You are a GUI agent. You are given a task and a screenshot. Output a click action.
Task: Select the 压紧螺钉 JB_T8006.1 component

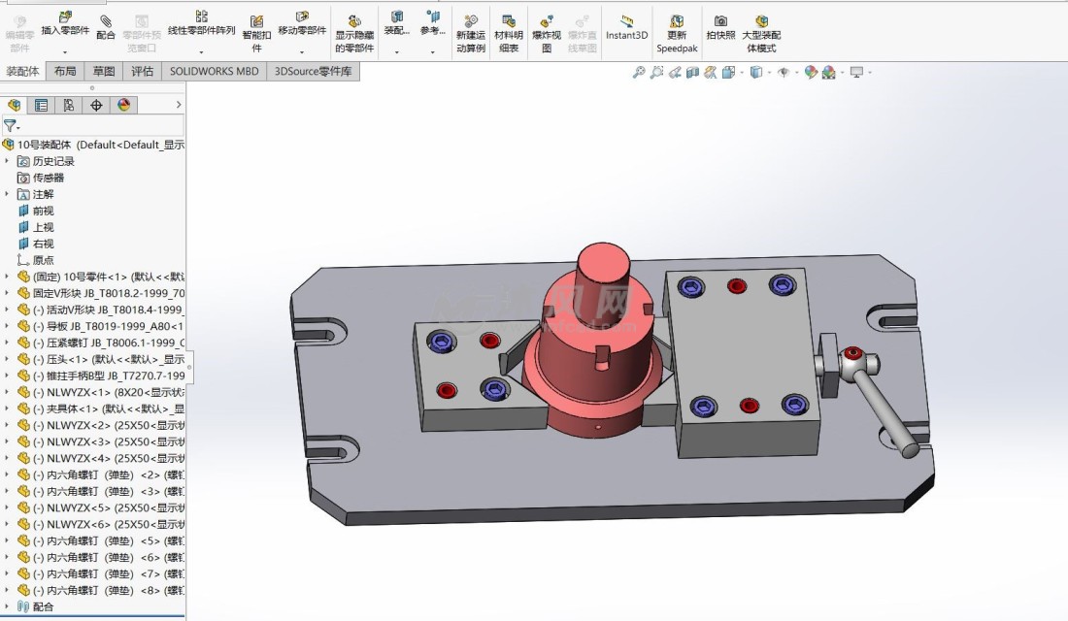[x=101, y=343]
